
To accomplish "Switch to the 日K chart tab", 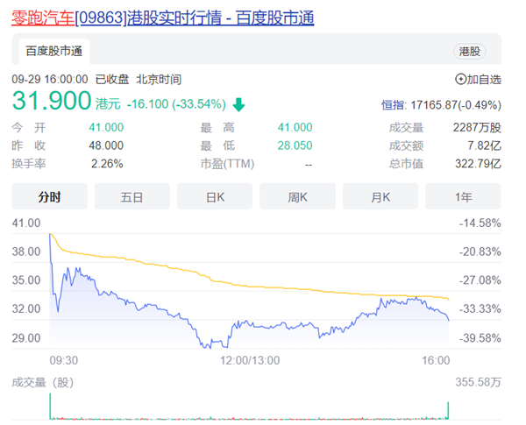I will point(215,197).
